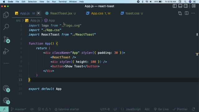
Task: Click line number 13 in the gutter
Action: click(x=20, y=80)
